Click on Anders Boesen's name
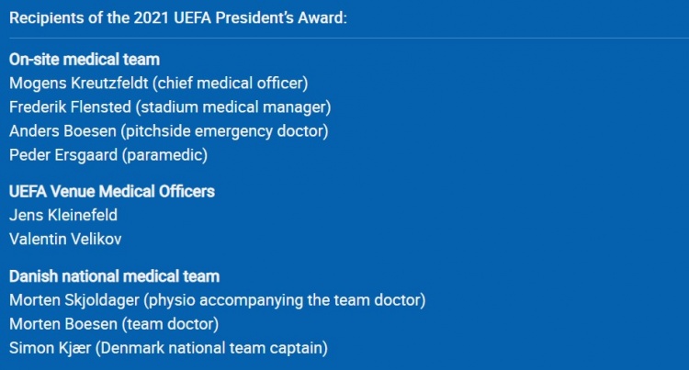 coord(62,131)
